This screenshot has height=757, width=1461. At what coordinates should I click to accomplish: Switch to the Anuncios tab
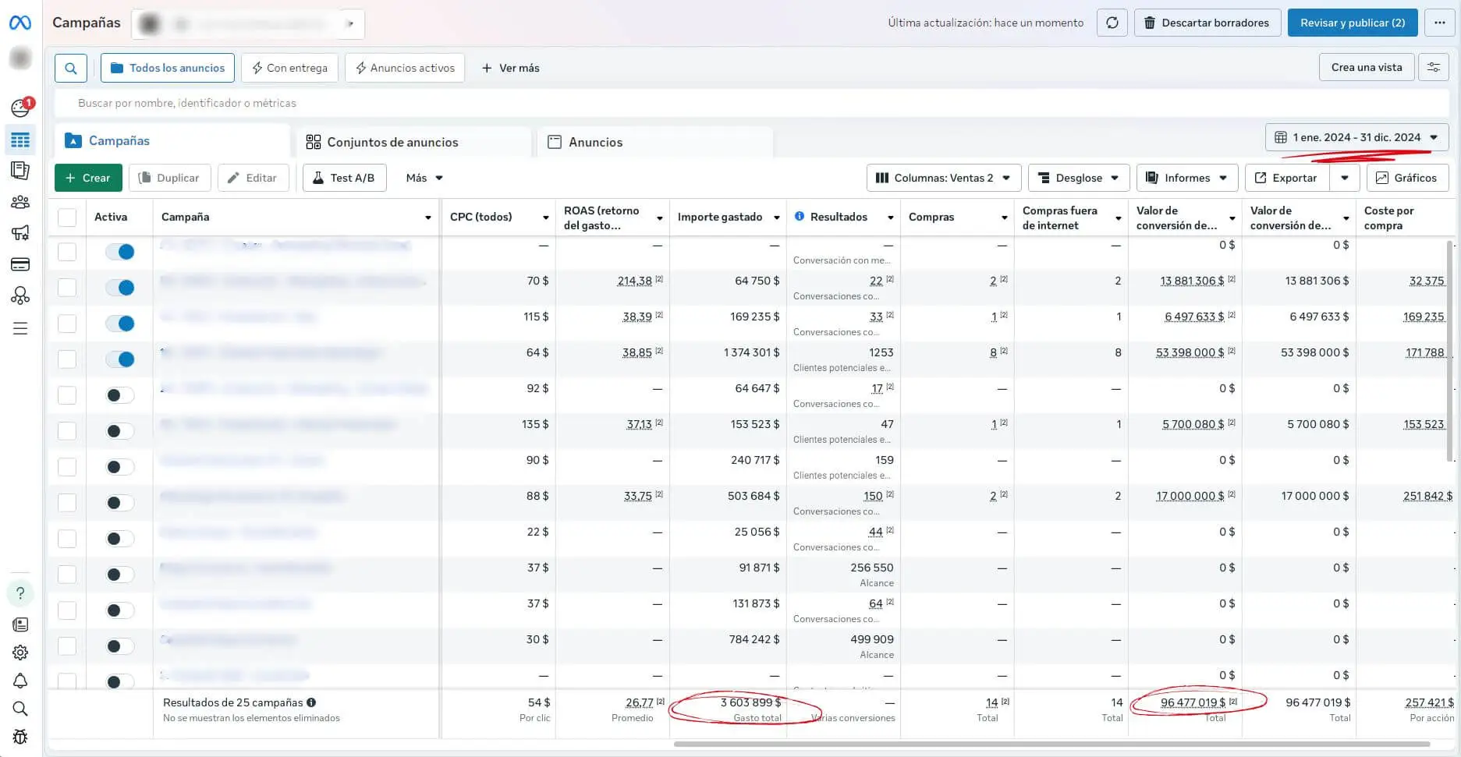(655, 142)
